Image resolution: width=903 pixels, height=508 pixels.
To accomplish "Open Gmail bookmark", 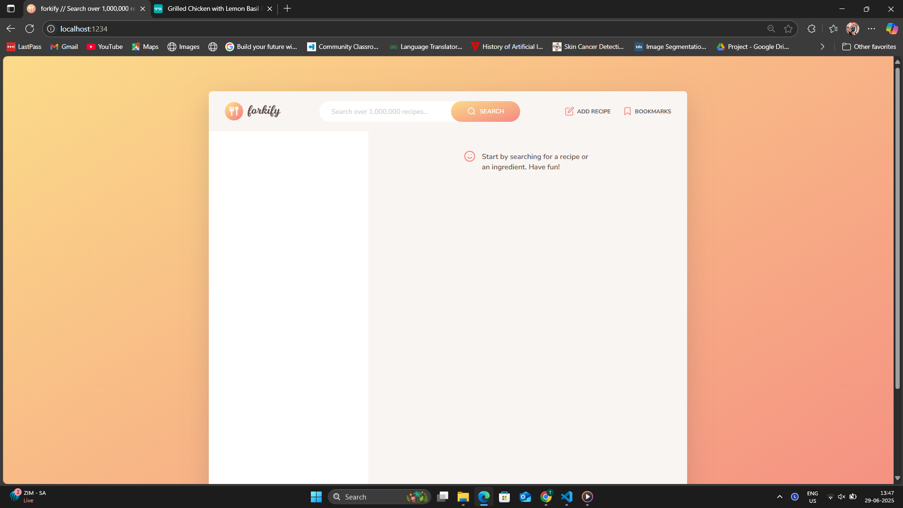I will pos(64,47).
